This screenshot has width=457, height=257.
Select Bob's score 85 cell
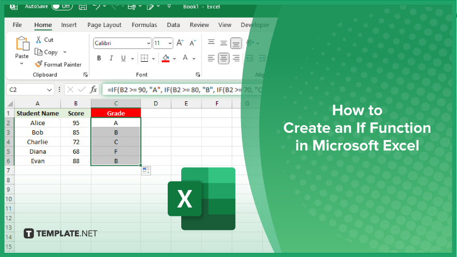point(76,132)
